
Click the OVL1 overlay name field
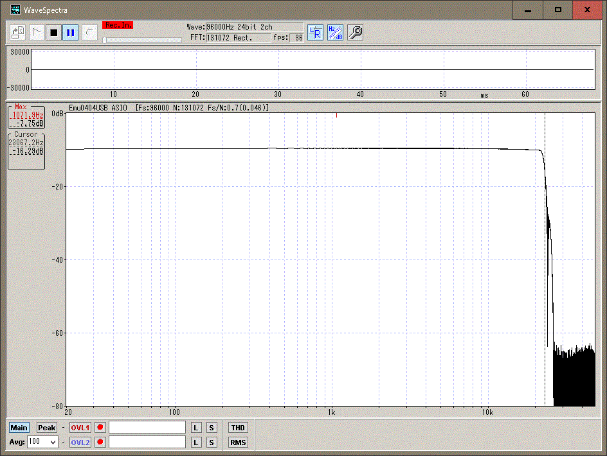point(147,427)
